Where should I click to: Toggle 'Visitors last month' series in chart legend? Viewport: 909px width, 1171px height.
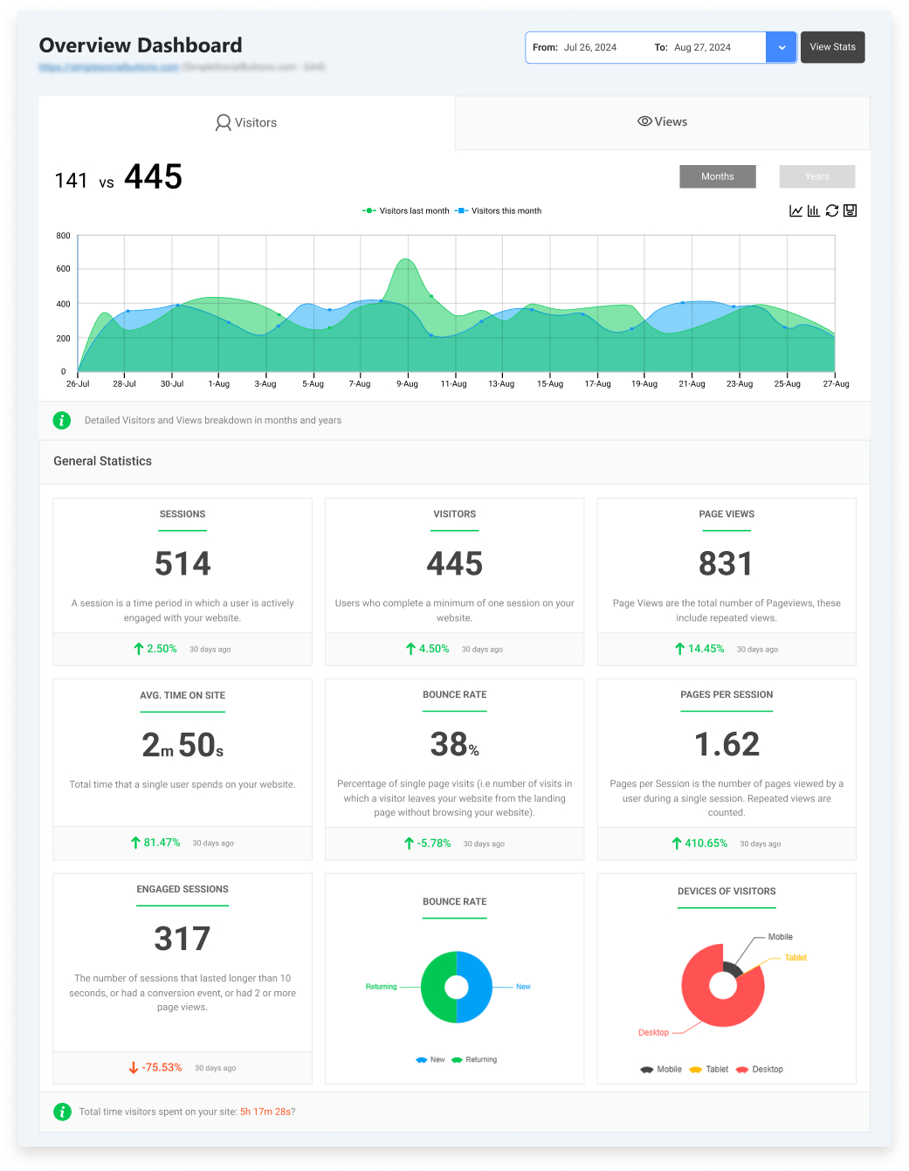[405, 210]
